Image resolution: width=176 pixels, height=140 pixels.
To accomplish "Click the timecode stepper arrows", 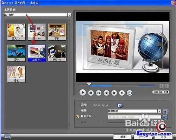I will (168, 92).
